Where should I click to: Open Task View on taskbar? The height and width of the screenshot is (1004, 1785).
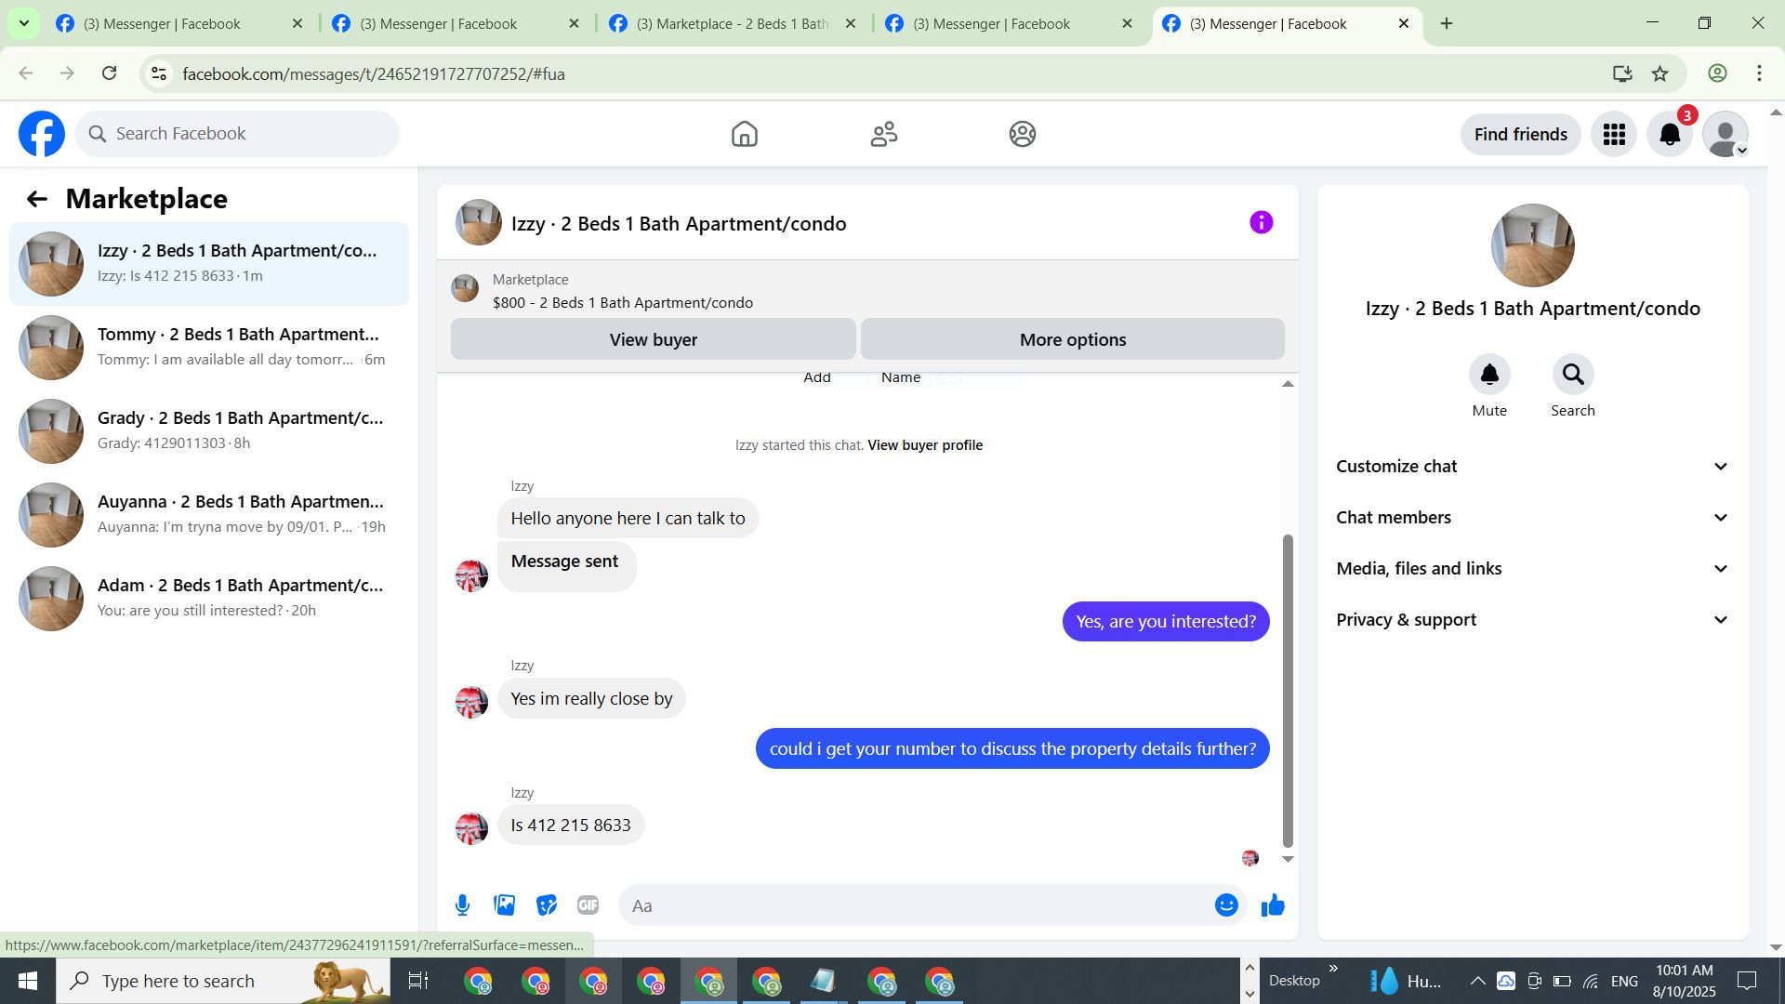coord(418,981)
